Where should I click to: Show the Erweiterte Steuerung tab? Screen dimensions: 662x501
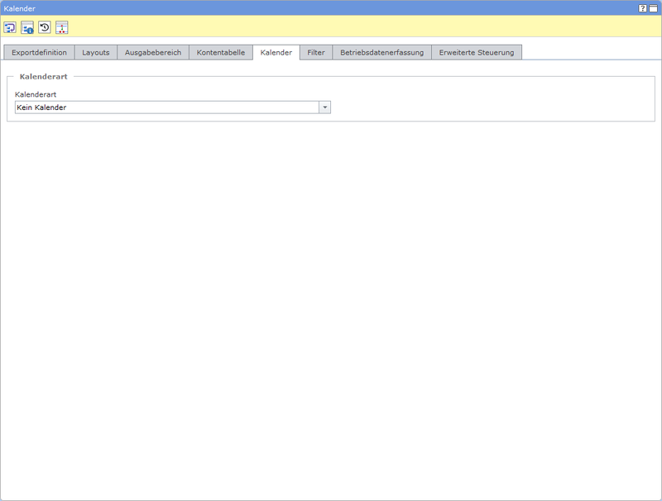coord(477,52)
